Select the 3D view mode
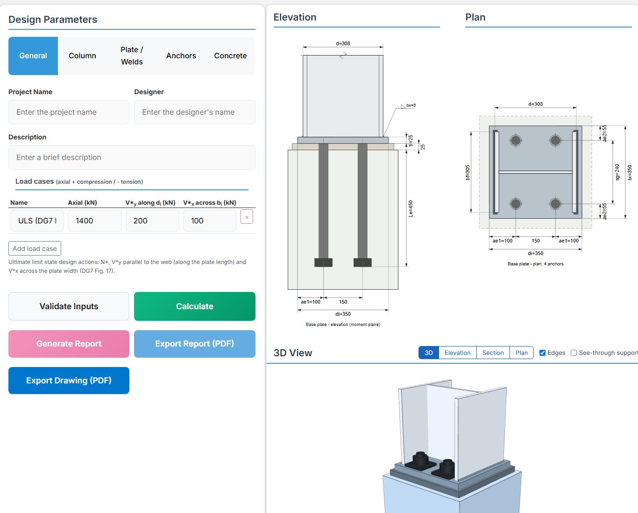638x513 pixels. pyautogui.click(x=429, y=353)
